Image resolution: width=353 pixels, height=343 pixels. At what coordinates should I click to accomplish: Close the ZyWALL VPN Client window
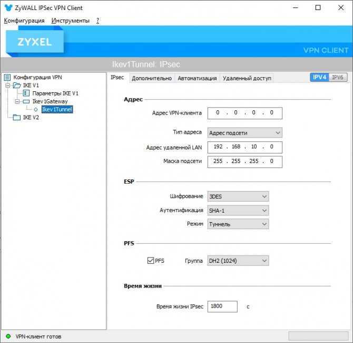pyautogui.click(x=341, y=8)
